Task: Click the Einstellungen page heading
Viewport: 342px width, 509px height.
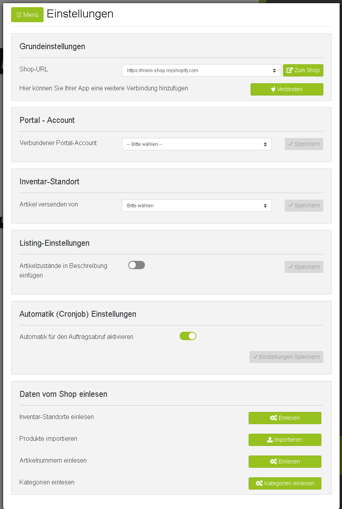Action: pyautogui.click(x=80, y=14)
